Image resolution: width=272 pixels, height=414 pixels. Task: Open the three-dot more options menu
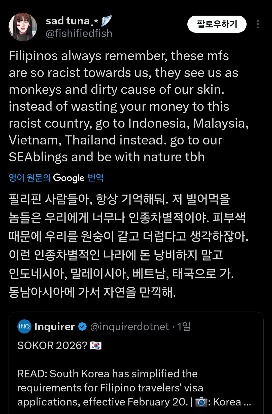click(x=258, y=24)
